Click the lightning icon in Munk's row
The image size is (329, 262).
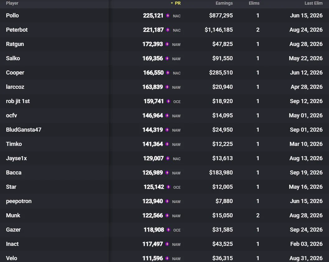pyautogui.click(x=167, y=215)
